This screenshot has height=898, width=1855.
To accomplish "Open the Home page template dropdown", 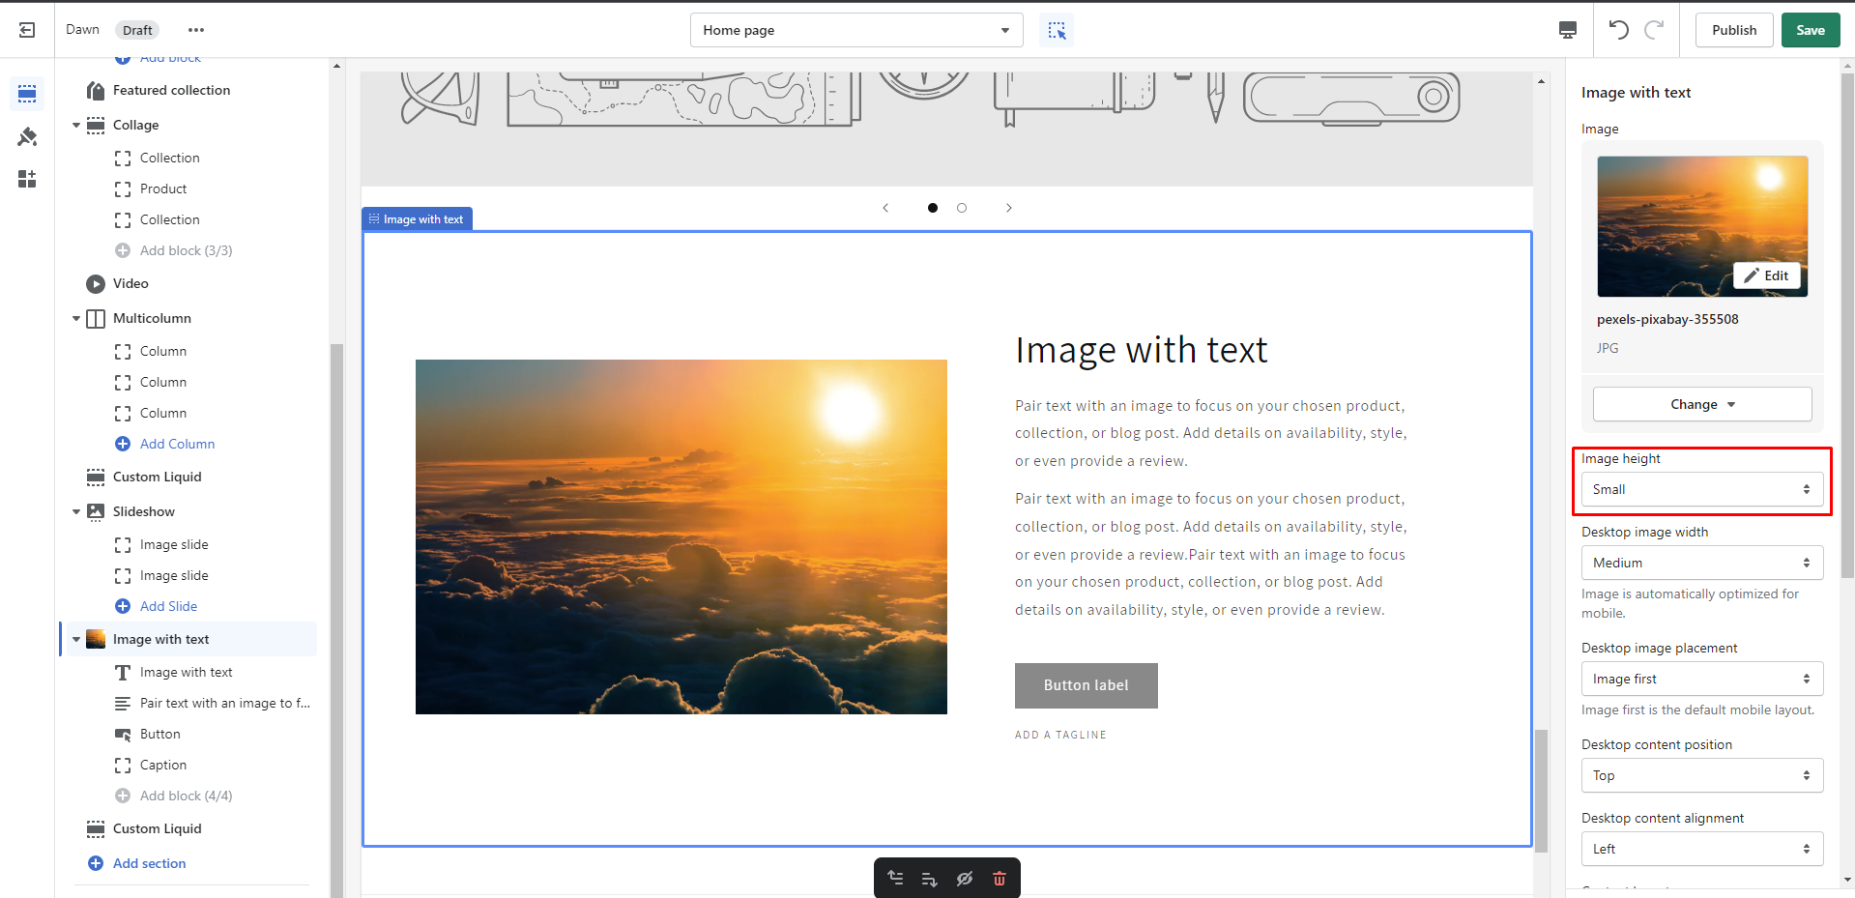I will [x=856, y=30].
